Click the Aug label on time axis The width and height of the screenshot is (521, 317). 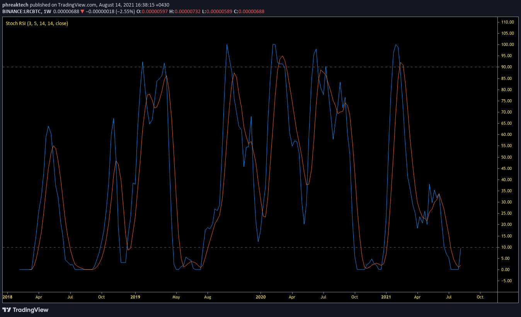(208, 297)
